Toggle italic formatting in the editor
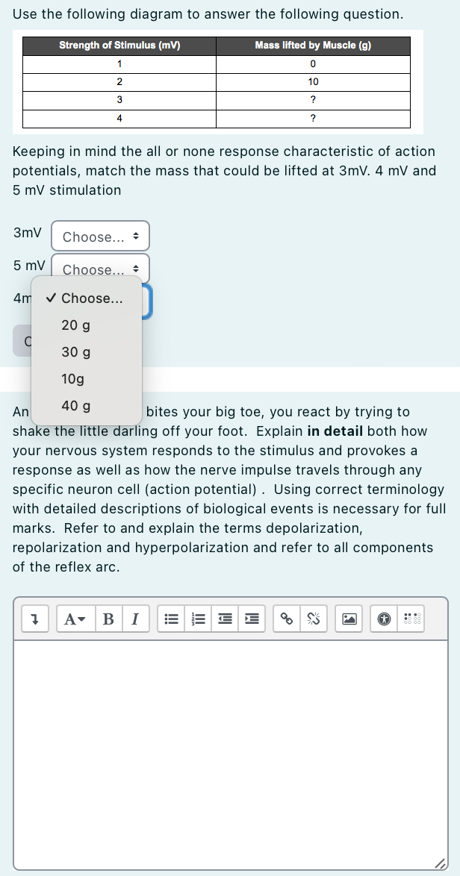460x876 pixels. pyautogui.click(x=128, y=618)
